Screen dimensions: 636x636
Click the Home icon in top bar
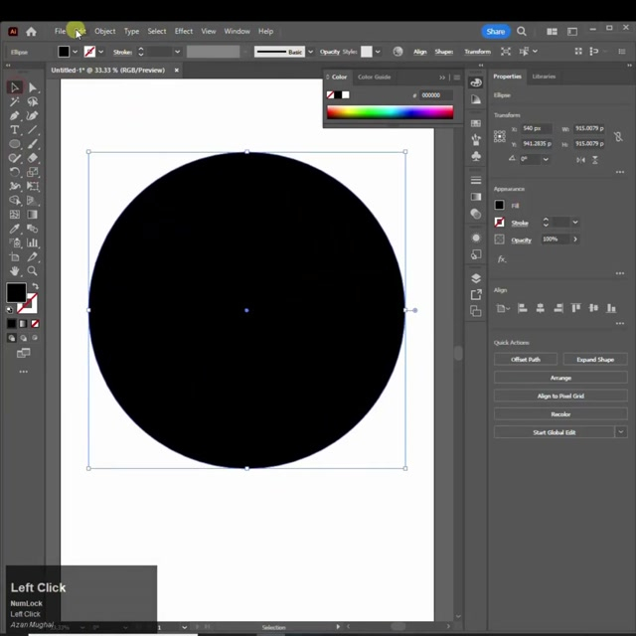tap(31, 32)
